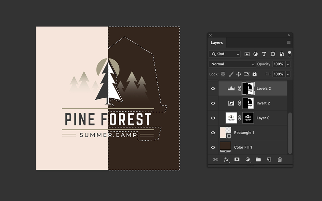Select the Levels 2 layer name

point(264,89)
